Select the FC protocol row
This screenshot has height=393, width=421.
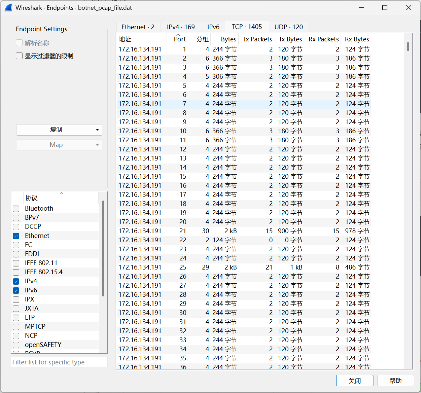pos(56,245)
